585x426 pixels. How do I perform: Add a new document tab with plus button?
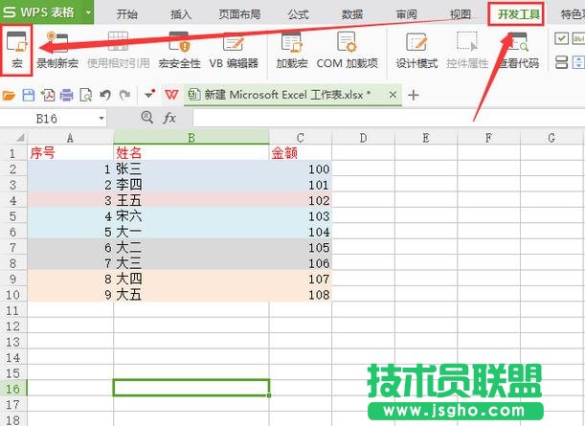tap(414, 95)
